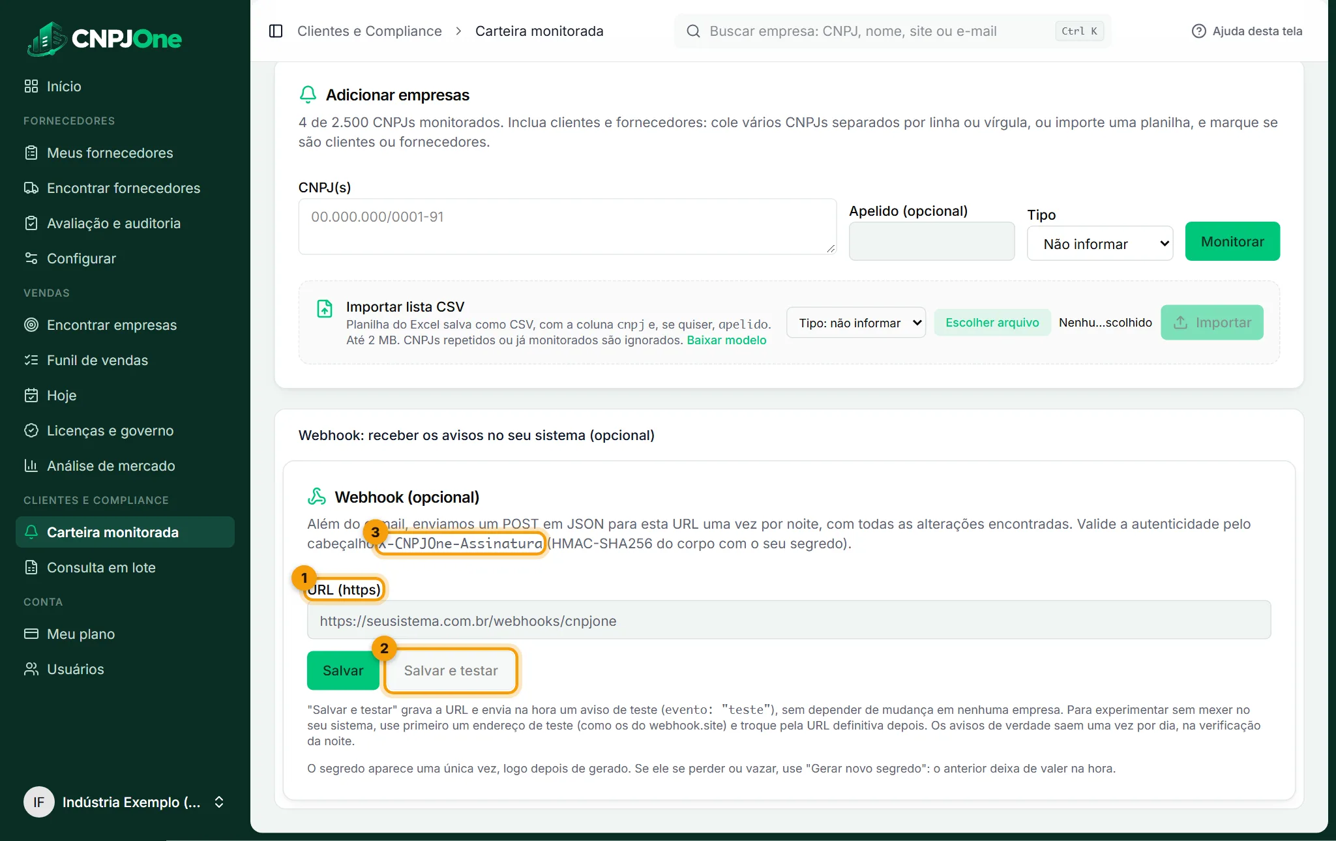Click Escolher arquivo button
The width and height of the screenshot is (1336, 841).
pos(992,323)
